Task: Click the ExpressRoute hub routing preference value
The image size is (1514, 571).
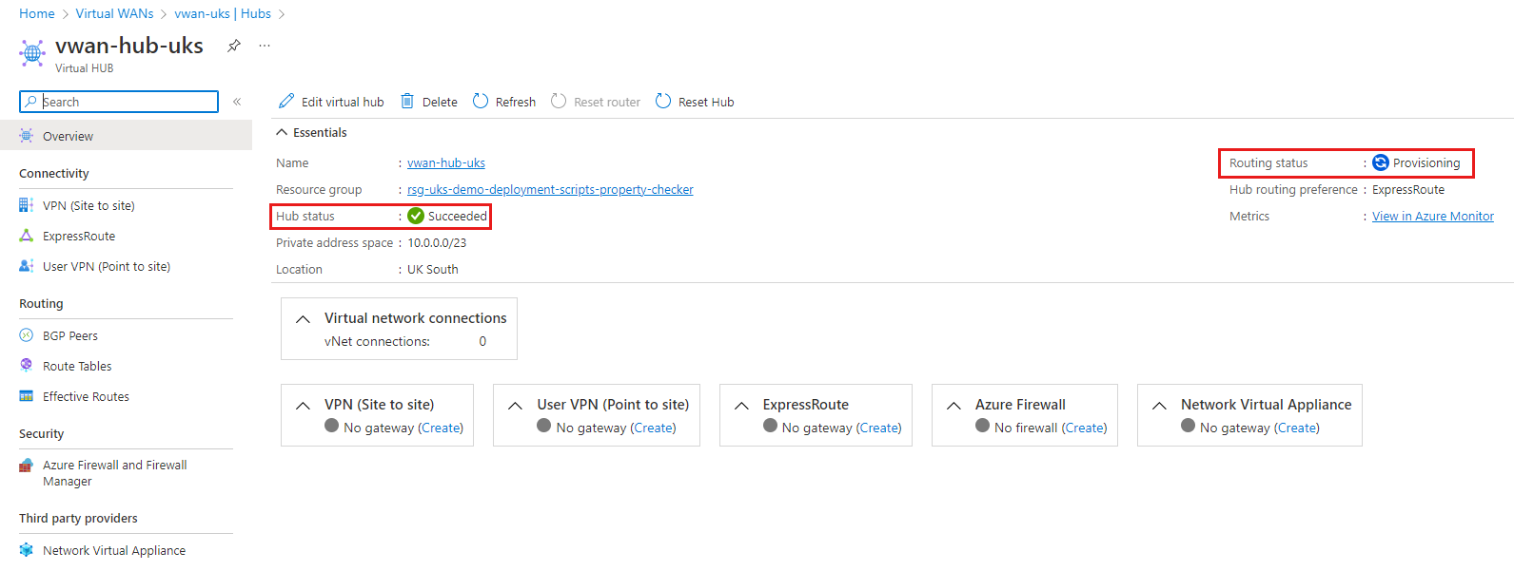Action: coord(1408,189)
